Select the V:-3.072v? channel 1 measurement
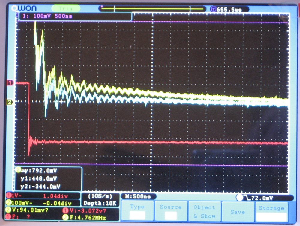This screenshot has width=300, height=226. coord(88,210)
